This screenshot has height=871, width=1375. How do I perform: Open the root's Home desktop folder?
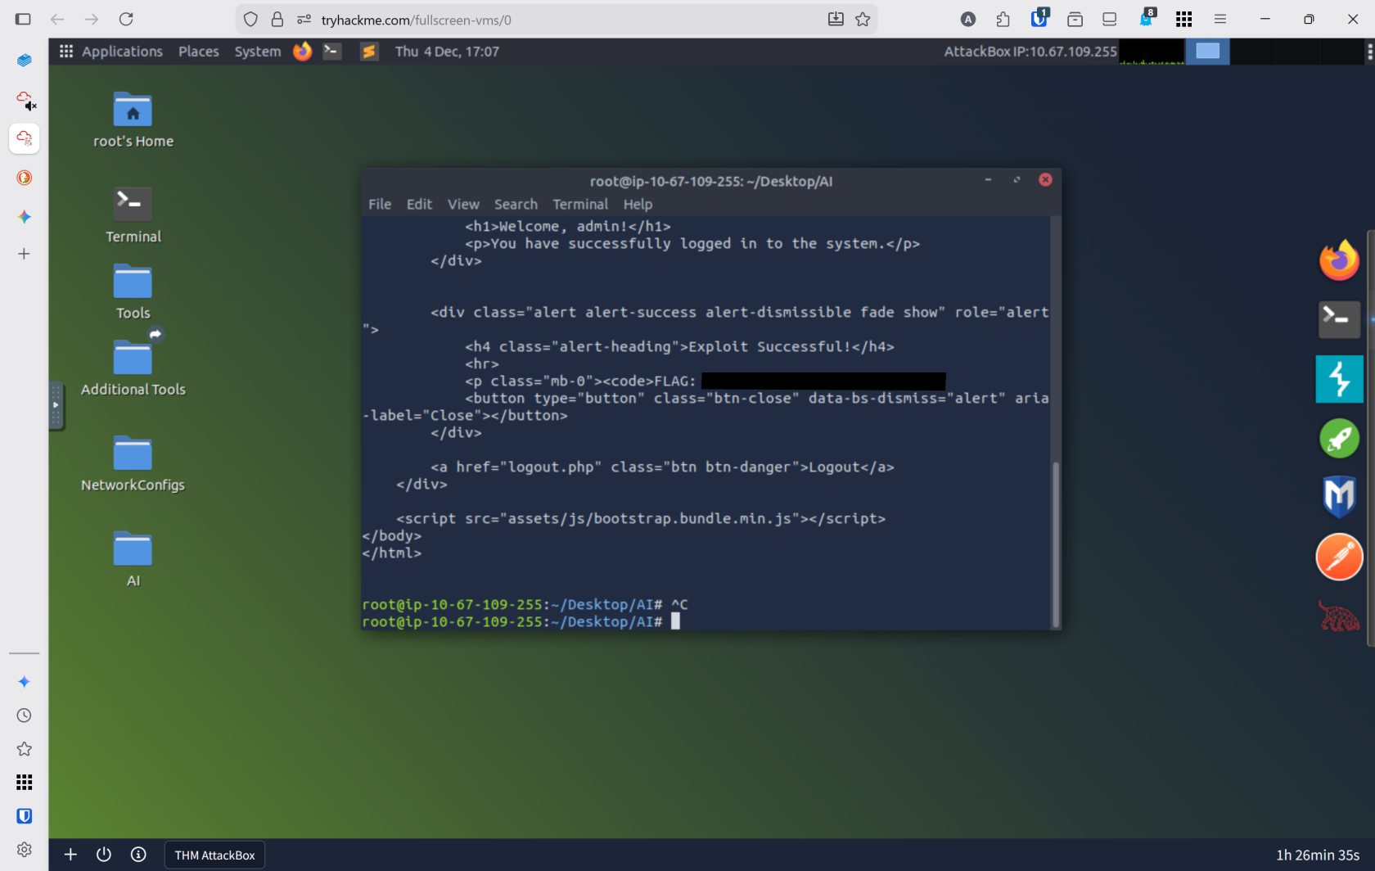click(133, 120)
